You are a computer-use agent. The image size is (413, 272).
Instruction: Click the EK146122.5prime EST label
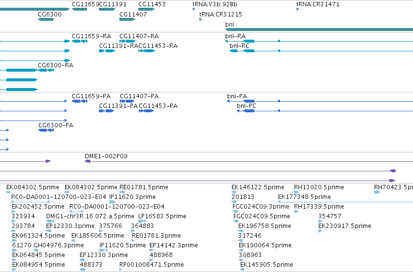tap(258, 187)
